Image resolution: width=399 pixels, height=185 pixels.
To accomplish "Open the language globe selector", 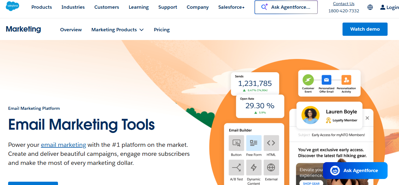I will pyautogui.click(x=370, y=7).
